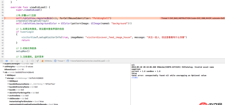This screenshot has height=105, width=225.
Task: Select the captureImplicitLoadingContextOnDecode row
Action: tap(33, 104)
